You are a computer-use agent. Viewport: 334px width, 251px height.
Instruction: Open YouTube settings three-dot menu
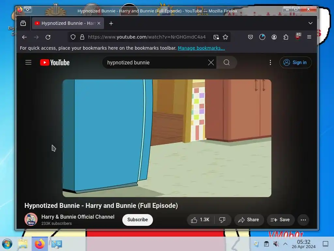click(x=270, y=62)
